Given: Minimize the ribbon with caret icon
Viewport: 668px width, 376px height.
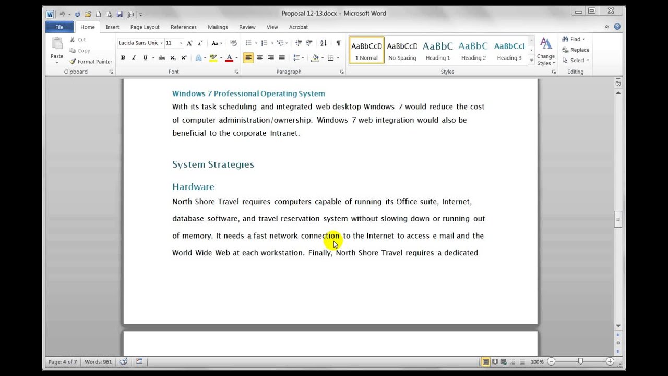Looking at the screenshot, I should [x=607, y=27].
